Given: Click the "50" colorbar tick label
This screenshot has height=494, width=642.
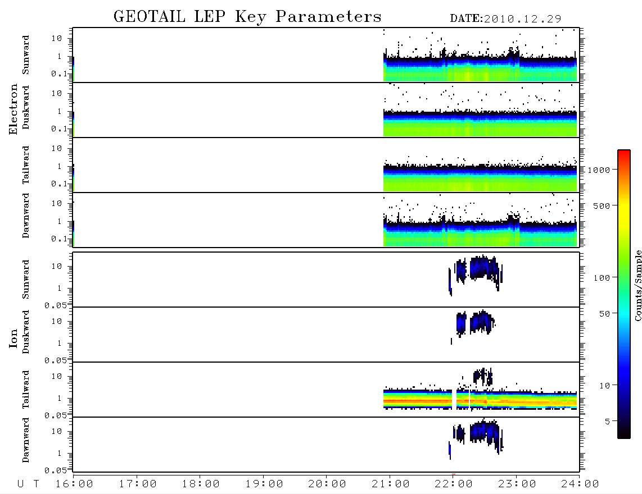Looking at the screenshot, I should (x=604, y=314).
